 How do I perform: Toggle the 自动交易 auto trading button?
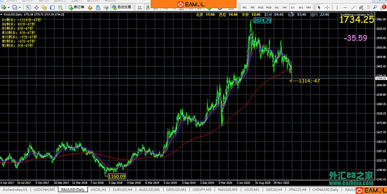[x=121, y=7]
